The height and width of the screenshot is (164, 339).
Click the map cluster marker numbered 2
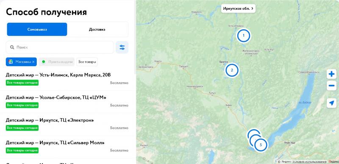pyautogui.click(x=232, y=70)
